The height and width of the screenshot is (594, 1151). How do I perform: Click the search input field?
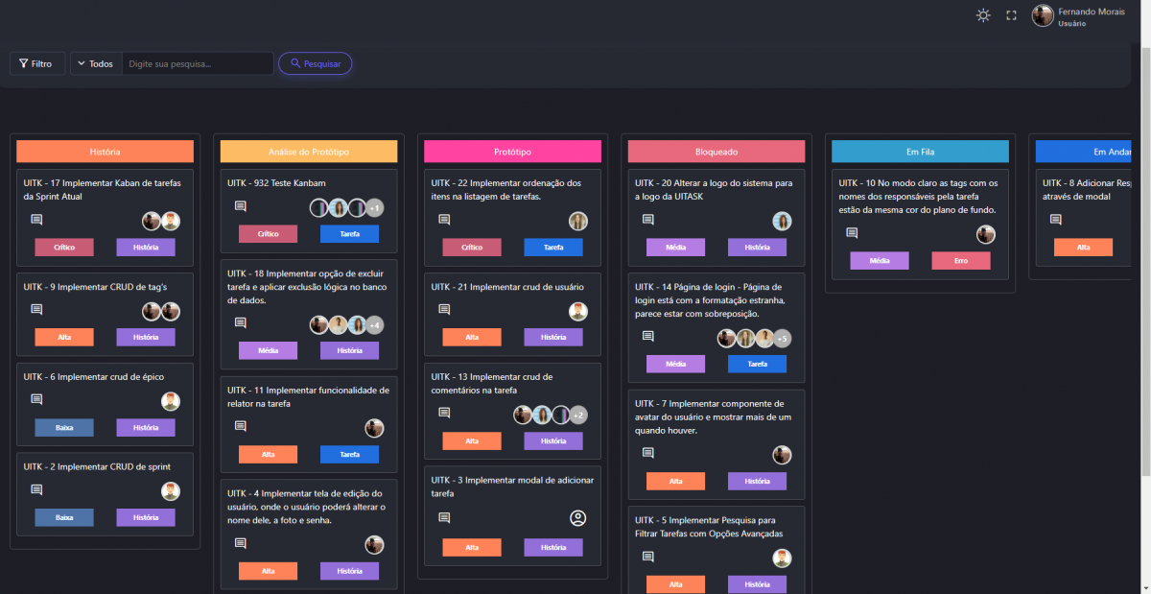198,64
